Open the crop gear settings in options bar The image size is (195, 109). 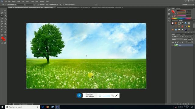pos(60,5)
